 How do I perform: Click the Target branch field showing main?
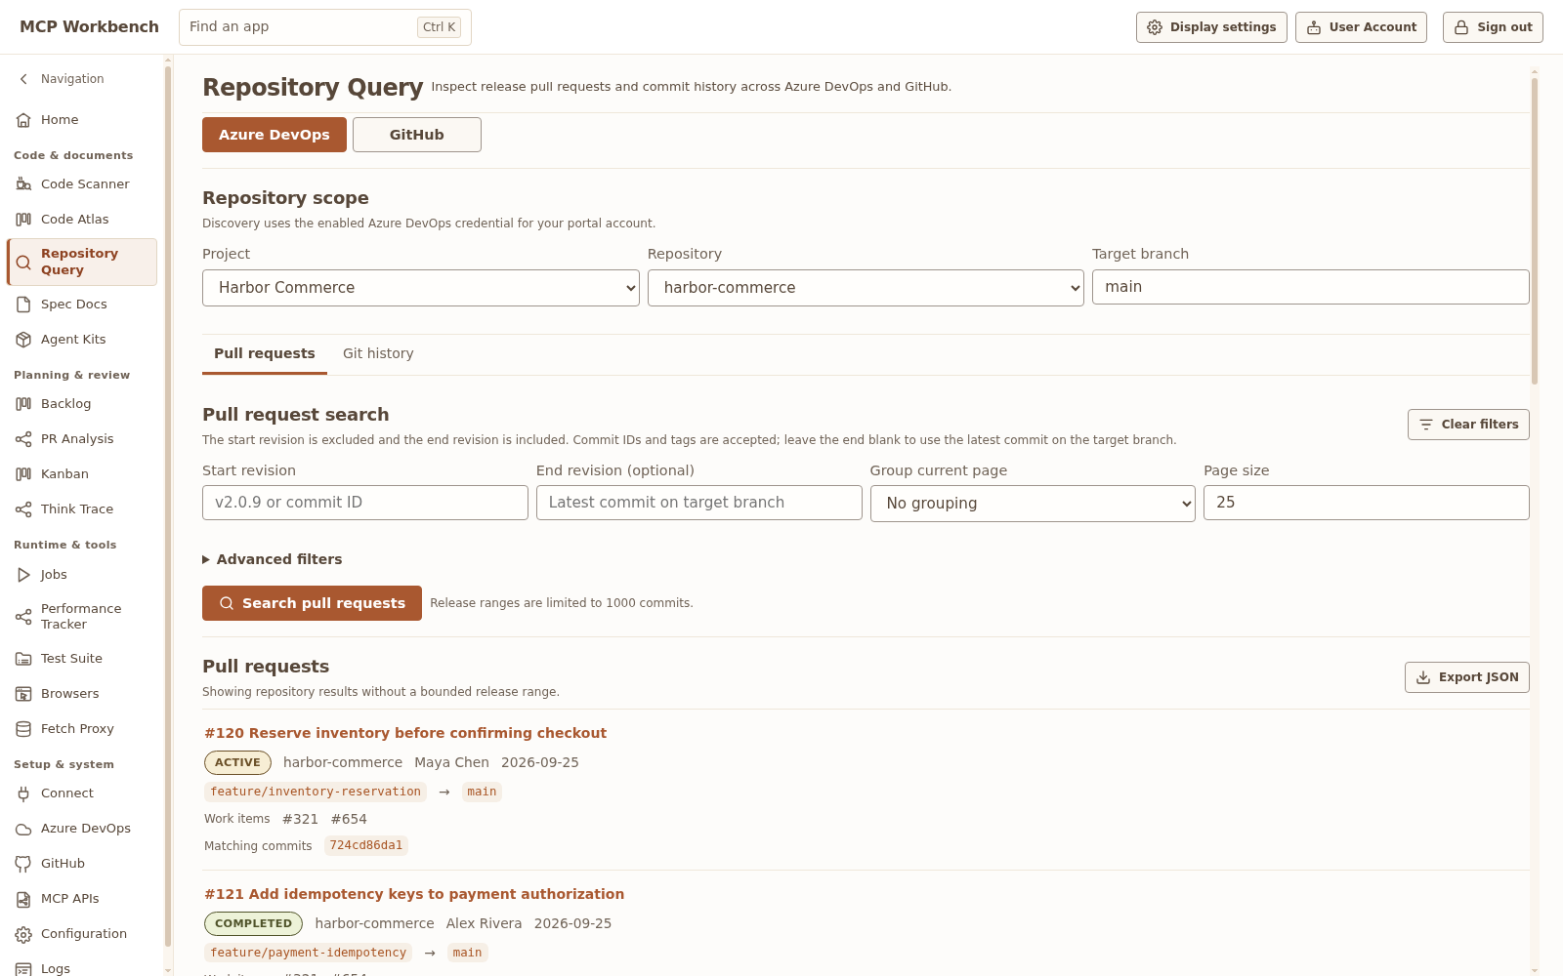1311,287
